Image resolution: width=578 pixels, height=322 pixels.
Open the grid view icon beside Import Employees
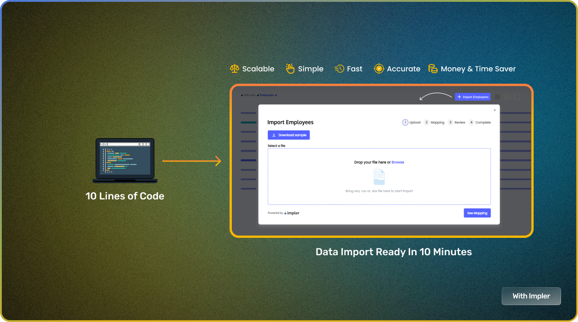pos(498,97)
